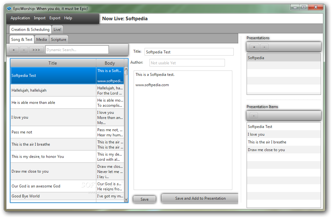Maximize the EpicWorship window
332x218 pixels.
pos(304,7)
